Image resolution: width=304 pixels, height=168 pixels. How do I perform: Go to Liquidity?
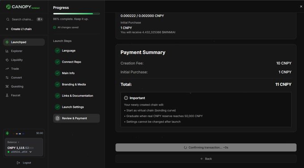[x=17, y=60]
